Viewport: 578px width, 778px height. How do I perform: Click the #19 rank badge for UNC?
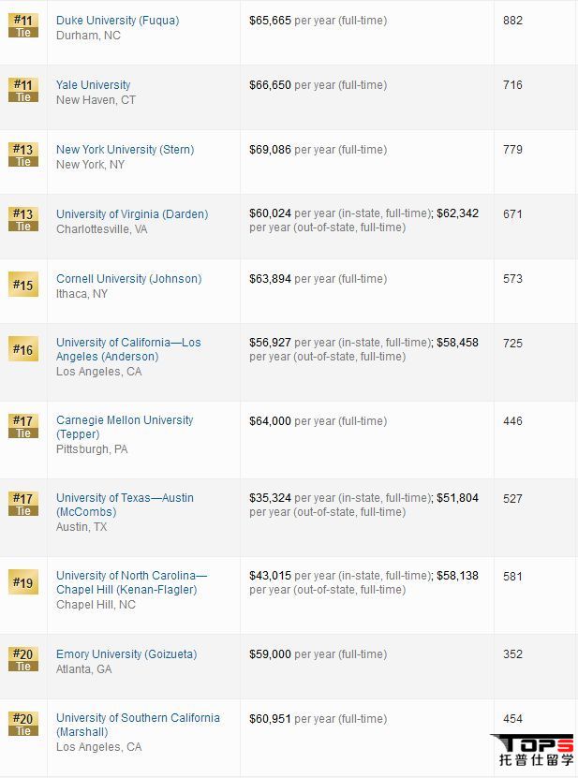23,582
